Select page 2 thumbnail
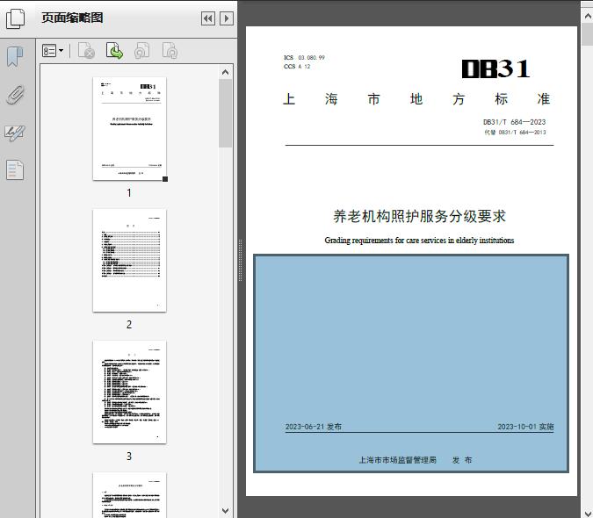The image size is (593, 518). 129,261
